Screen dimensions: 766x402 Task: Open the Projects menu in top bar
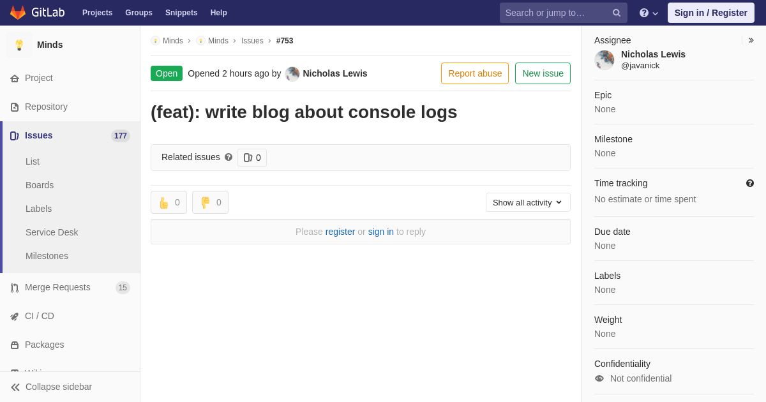(97, 13)
